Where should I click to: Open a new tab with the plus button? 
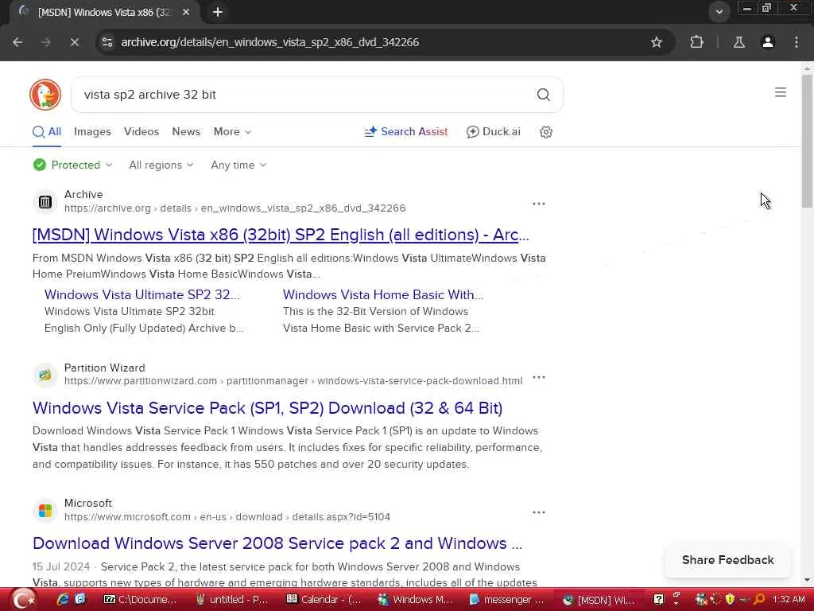point(218,12)
